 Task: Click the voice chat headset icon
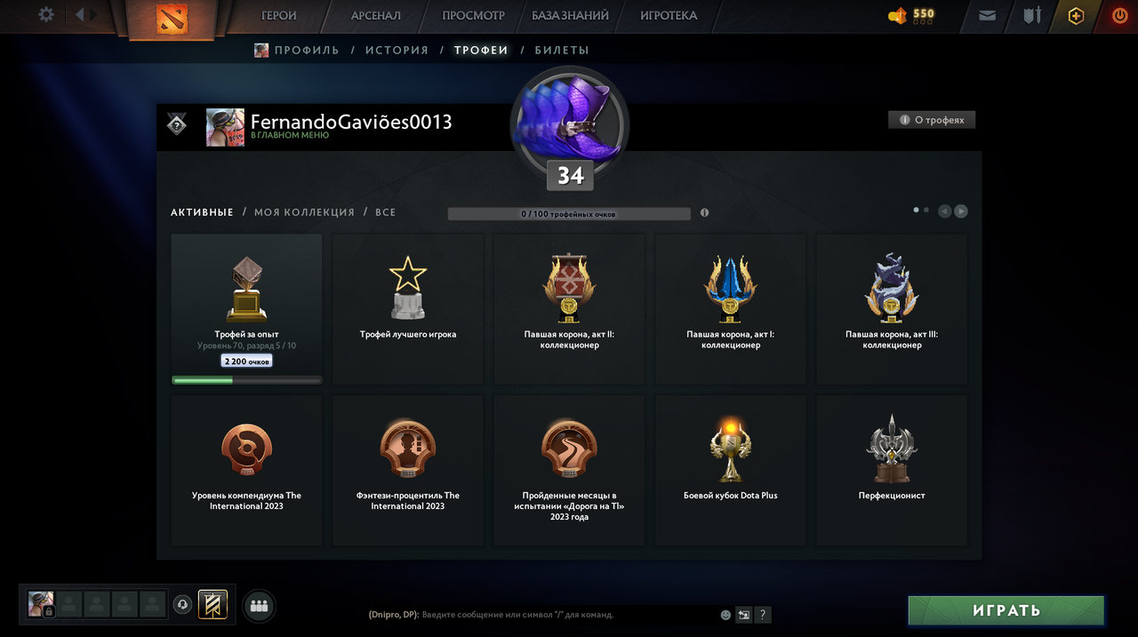182,605
